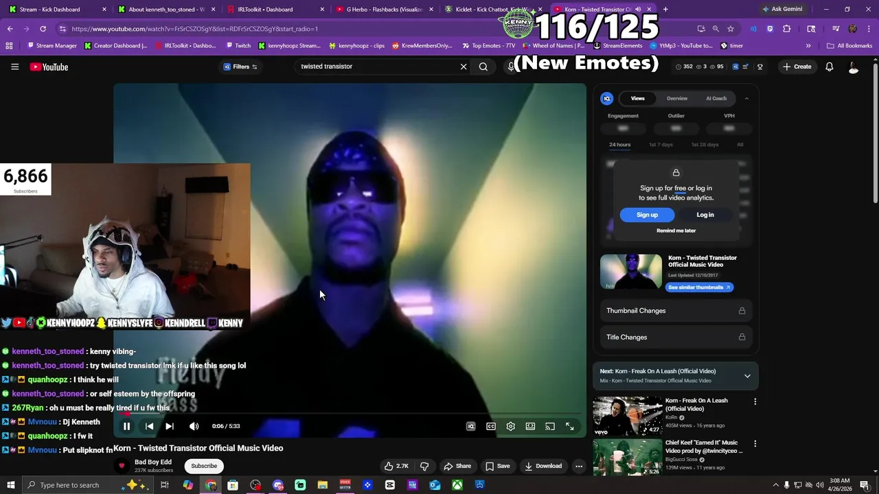Open Ask Gemini
Screen dimensions: 879x494
tap(782, 9)
